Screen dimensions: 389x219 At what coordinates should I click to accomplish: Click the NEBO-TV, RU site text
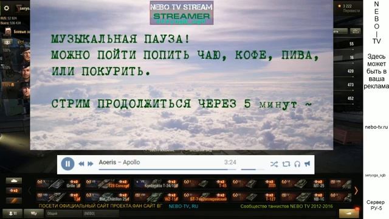click(184, 206)
